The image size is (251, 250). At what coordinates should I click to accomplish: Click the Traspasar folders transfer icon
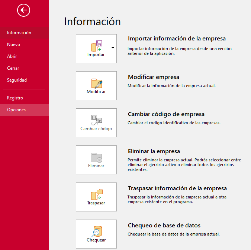[x=97, y=194]
